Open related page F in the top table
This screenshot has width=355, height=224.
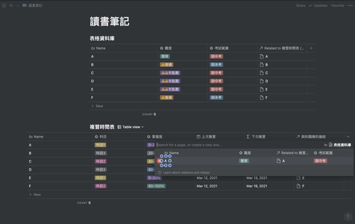click(x=264, y=98)
